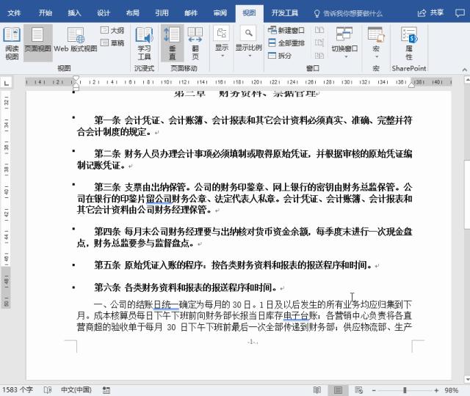This screenshot has width=470, height=396.
Task: Collapse the ribbon with the chevron
Action: tap(465, 70)
